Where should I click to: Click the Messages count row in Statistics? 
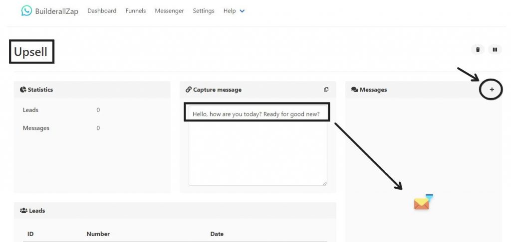coord(61,128)
